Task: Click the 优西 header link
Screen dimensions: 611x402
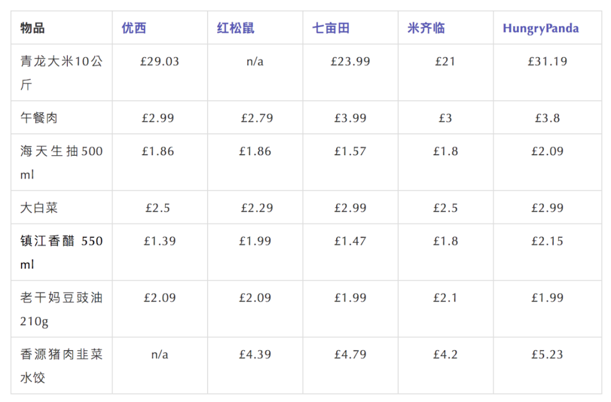Action: (134, 28)
